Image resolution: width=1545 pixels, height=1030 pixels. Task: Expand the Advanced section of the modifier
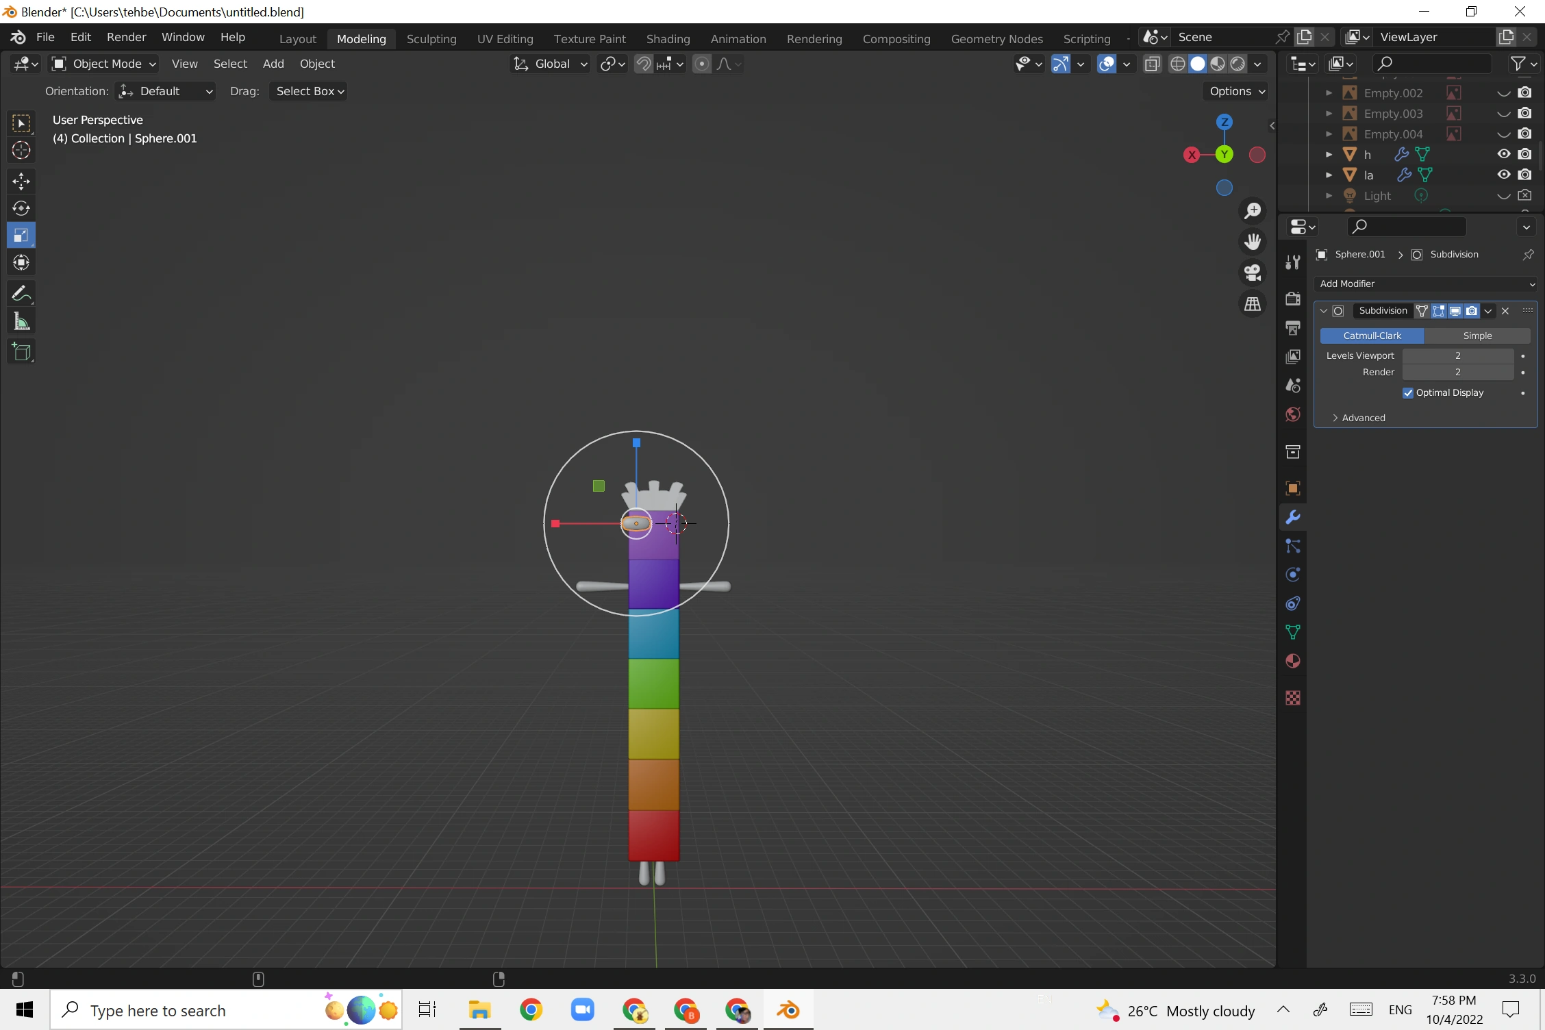tap(1362, 417)
